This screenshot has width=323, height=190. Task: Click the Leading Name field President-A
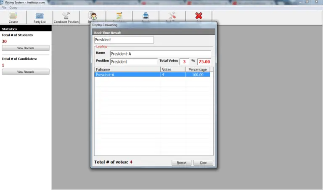[x=161, y=54]
